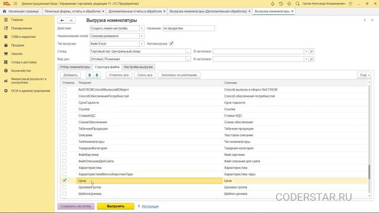Click Заполнить по умолчанию button

(x=179, y=75)
